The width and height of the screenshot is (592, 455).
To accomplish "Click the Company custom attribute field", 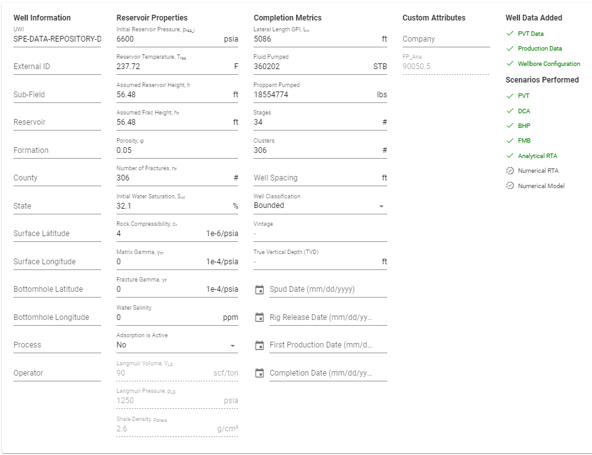I will (446, 39).
